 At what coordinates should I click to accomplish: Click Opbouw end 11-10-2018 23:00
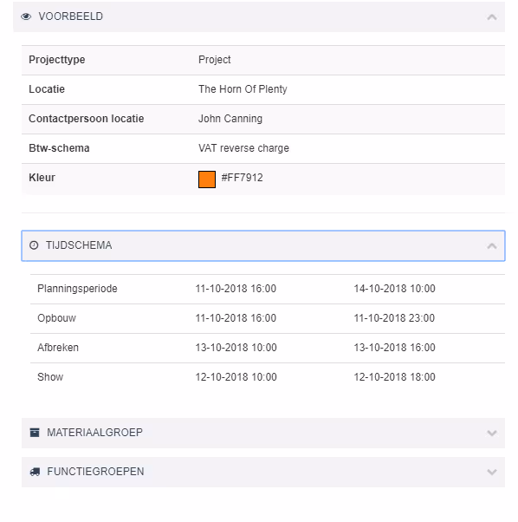coord(394,318)
